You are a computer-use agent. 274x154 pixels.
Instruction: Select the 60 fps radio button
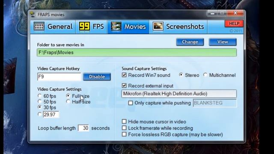[x=40, y=96]
